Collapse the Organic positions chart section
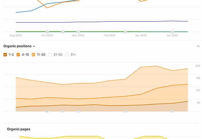 pos(198,46)
